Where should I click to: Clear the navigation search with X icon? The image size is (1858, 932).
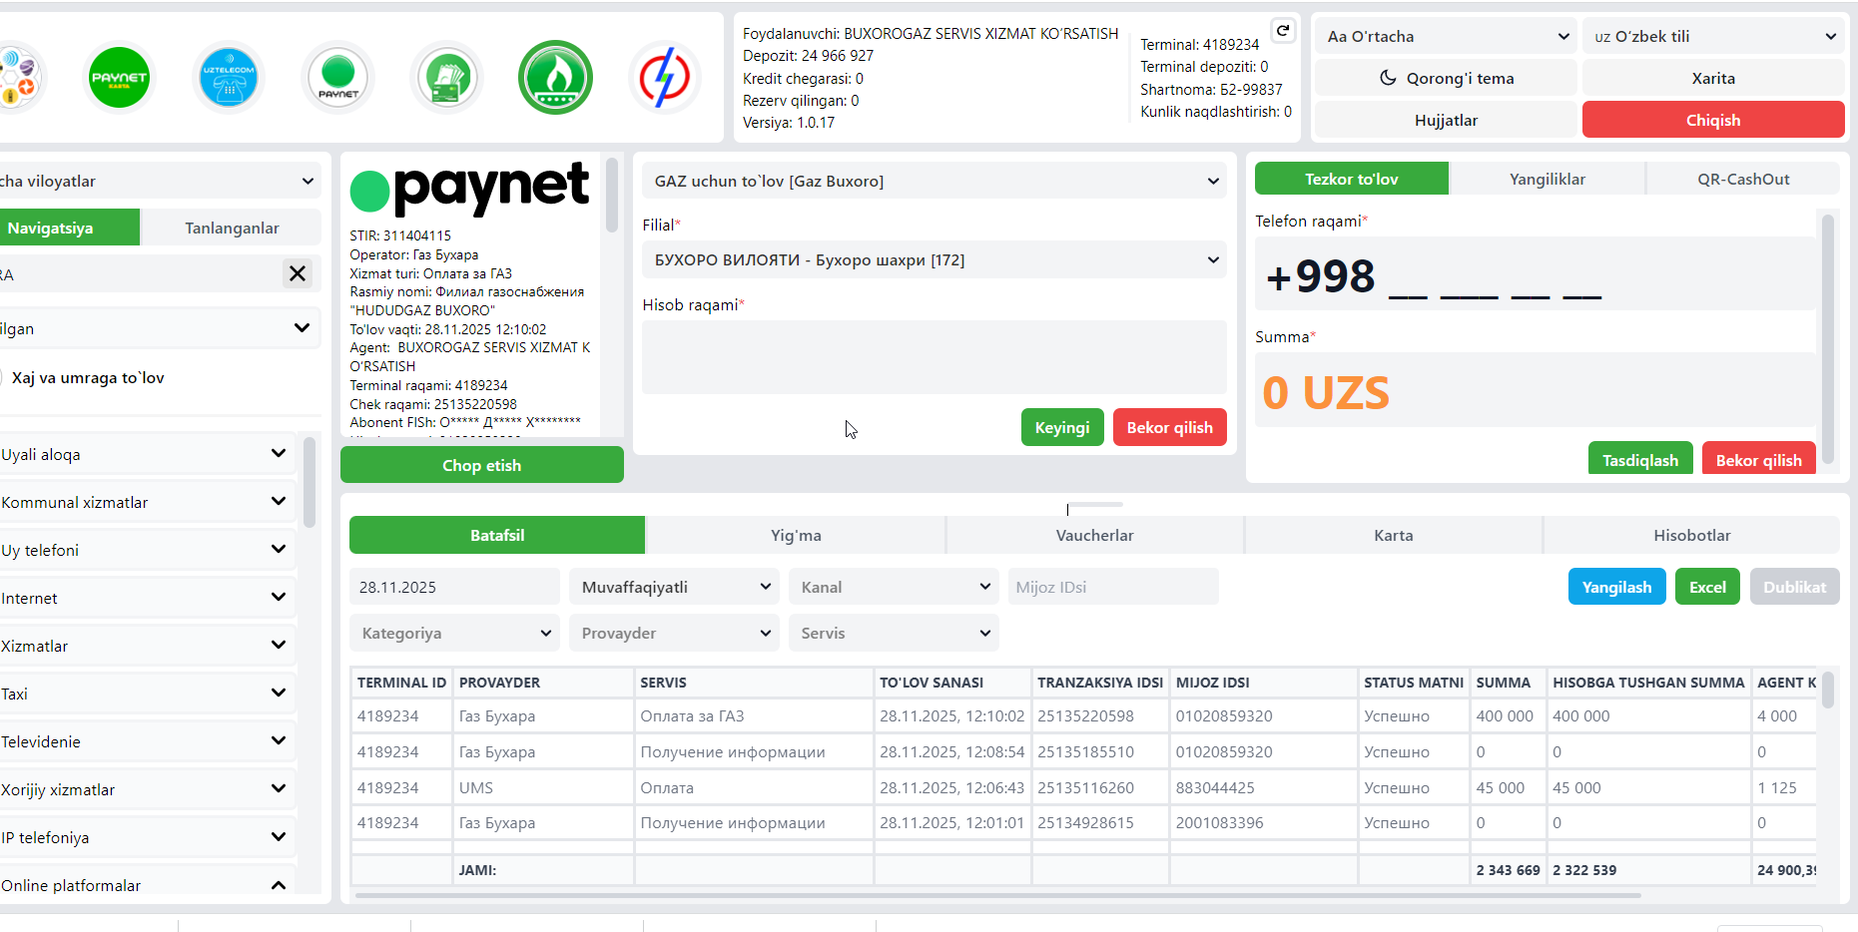[x=298, y=273]
